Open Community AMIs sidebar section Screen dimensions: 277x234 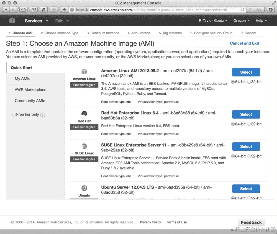coord(35,101)
